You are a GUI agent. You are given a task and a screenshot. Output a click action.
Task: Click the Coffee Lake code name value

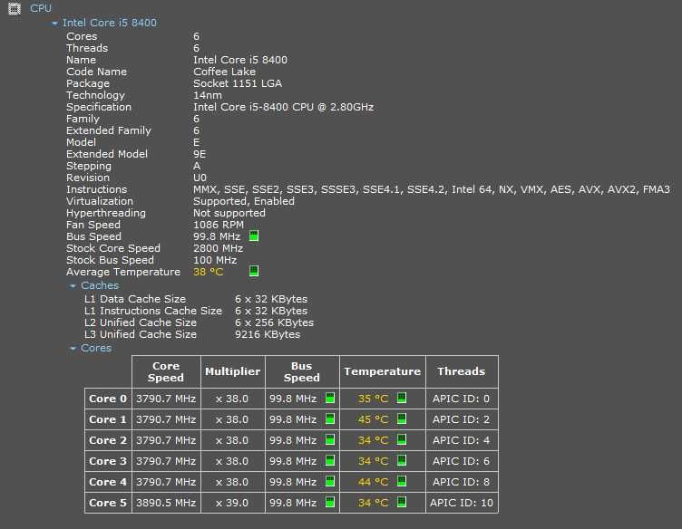point(224,72)
